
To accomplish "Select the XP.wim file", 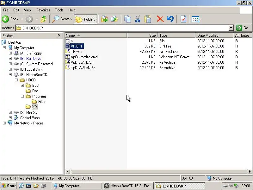I will click(x=76, y=52).
